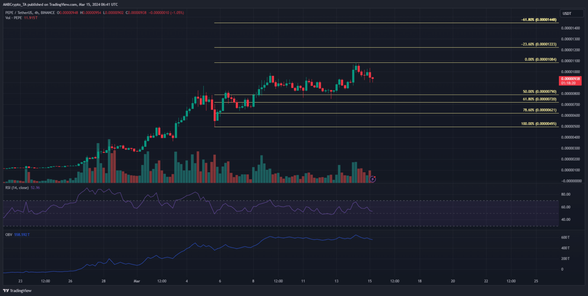Image resolution: width=588 pixels, height=296 pixels.
Task: Click the purple lightning bolt event icon
Action: [372, 179]
